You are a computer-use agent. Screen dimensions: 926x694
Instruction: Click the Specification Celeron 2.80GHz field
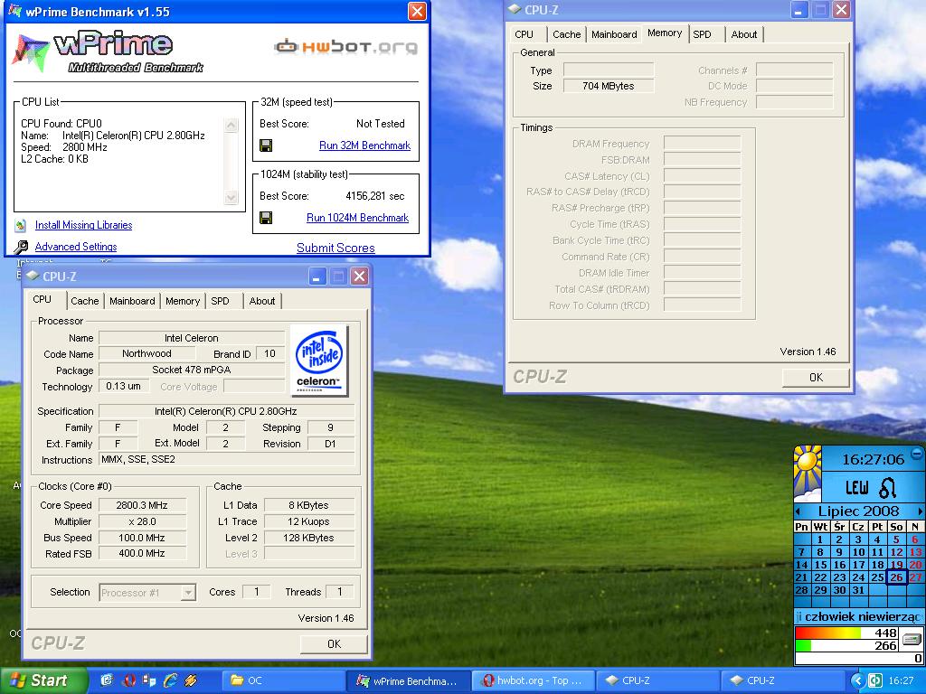click(x=226, y=411)
